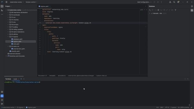Jump to next highlighted problem arrow
194x109 pixels.
[146, 10]
